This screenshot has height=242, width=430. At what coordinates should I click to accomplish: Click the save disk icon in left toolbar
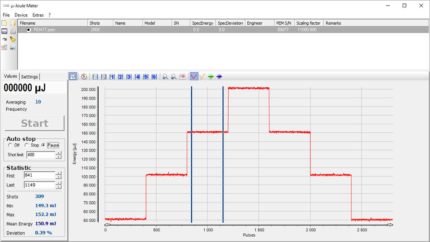point(4,31)
